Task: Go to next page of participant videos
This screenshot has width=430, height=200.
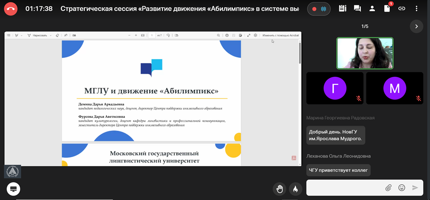Action: pos(416,26)
